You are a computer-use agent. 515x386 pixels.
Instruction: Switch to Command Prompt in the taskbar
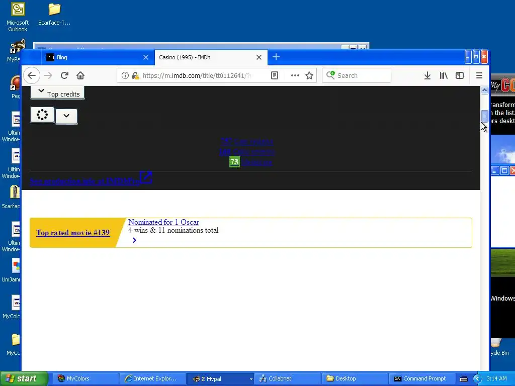(x=422, y=379)
